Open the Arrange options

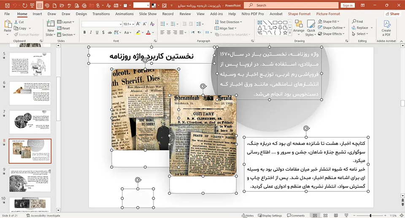[x=299, y=27]
